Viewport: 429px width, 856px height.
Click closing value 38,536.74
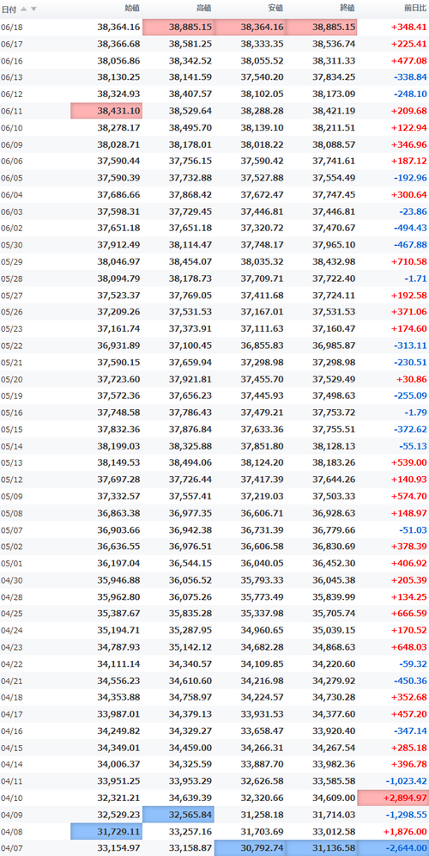point(334,44)
